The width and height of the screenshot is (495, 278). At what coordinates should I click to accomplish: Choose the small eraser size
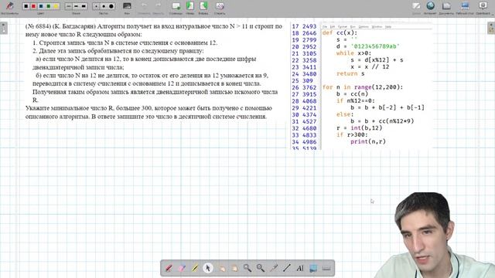(x=96, y=6)
